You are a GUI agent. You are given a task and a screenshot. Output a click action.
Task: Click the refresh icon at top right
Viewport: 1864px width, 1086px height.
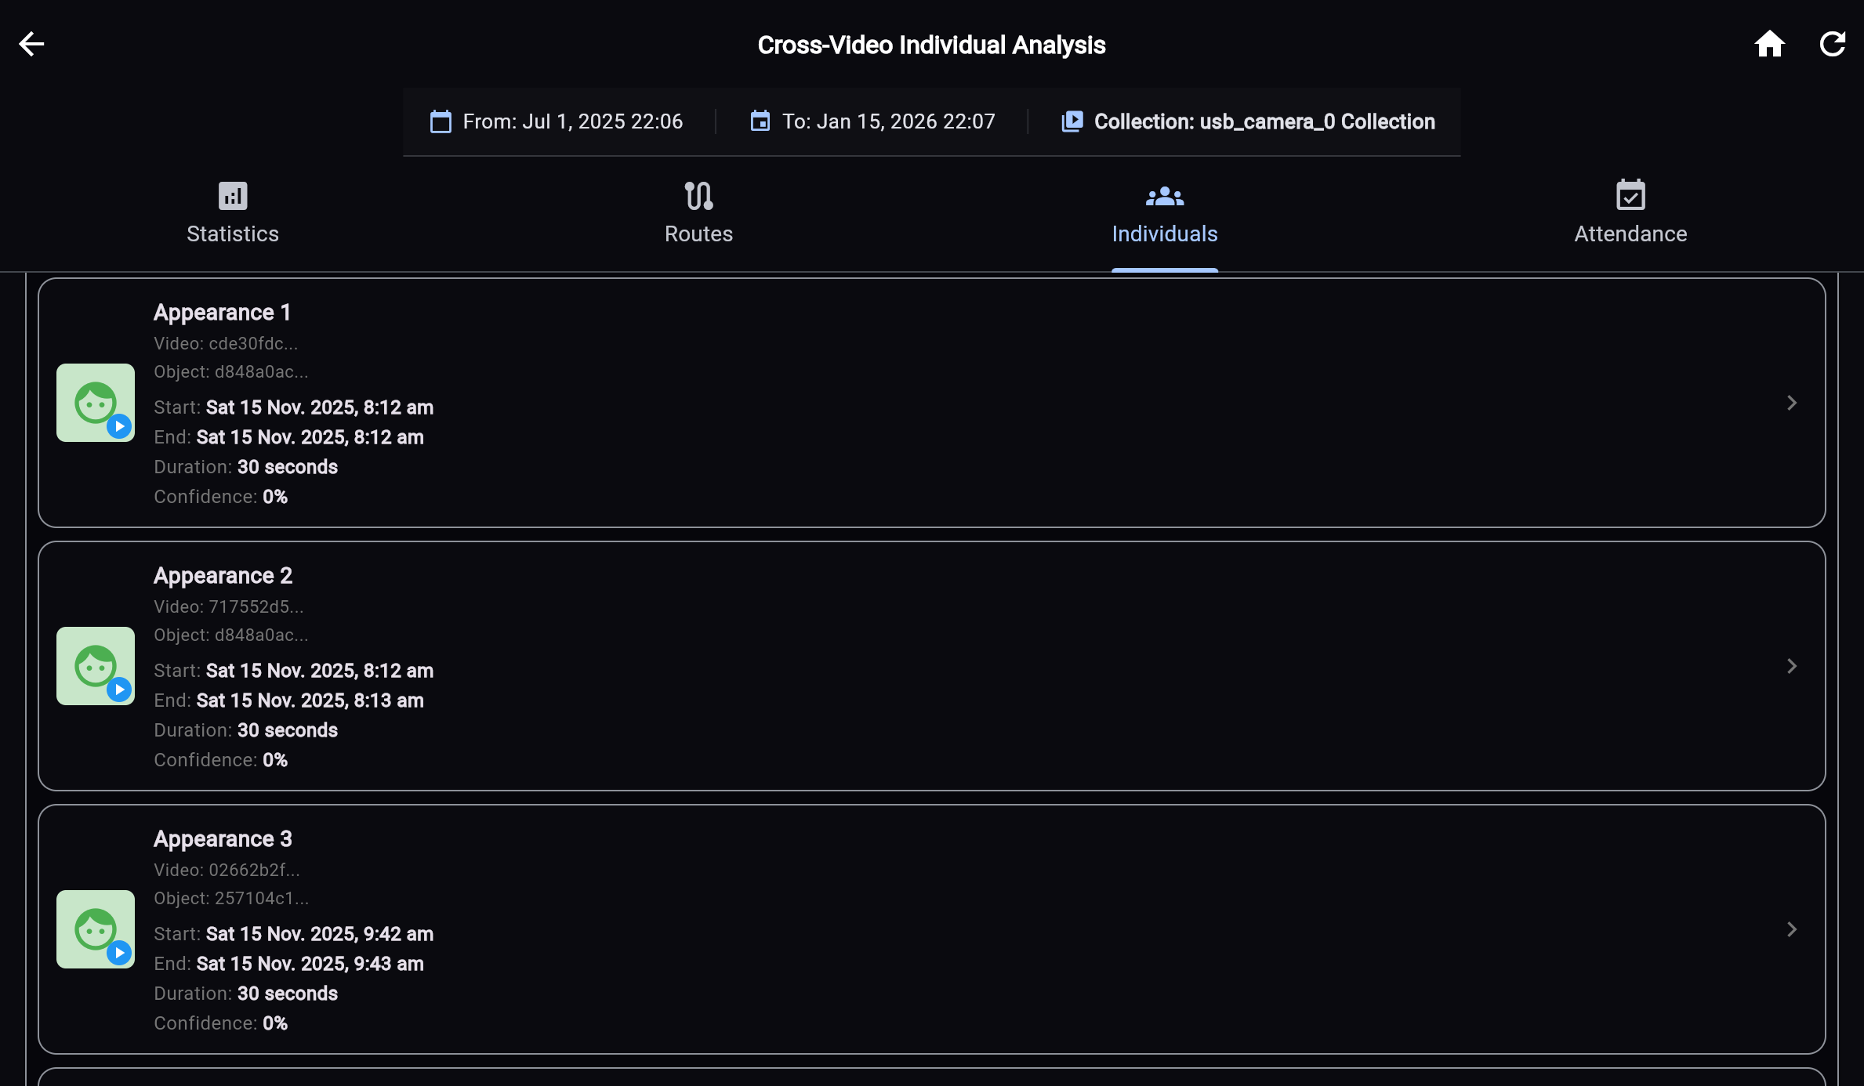1833,44
